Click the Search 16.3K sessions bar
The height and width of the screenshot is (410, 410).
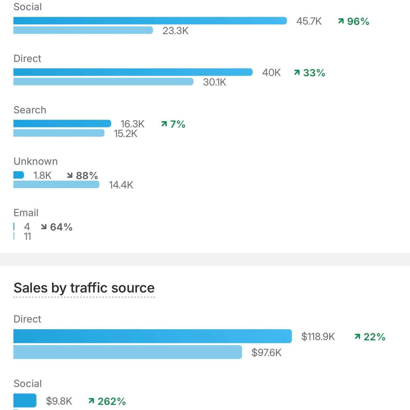pos(62,124)
